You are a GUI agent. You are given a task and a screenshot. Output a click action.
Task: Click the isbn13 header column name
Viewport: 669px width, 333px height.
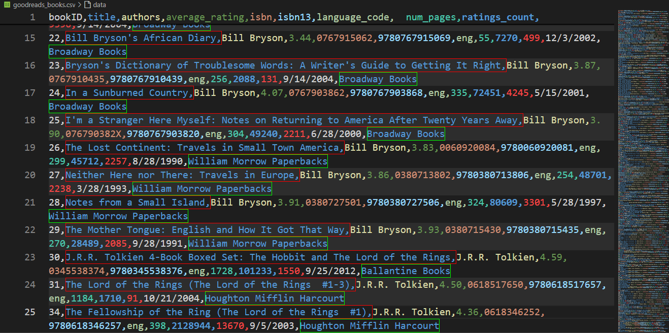click(x=294, y=17)
